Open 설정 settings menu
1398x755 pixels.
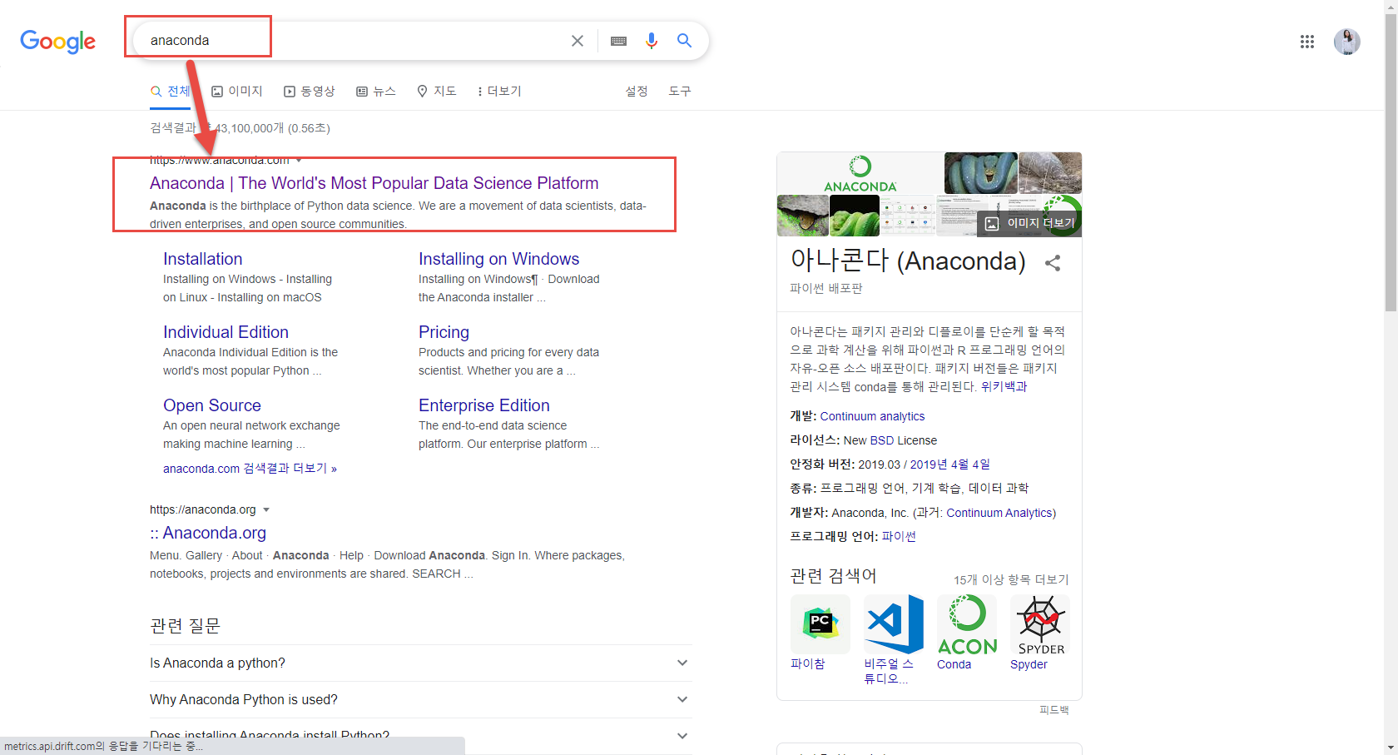pyautogui.click(x=637, y=91)
